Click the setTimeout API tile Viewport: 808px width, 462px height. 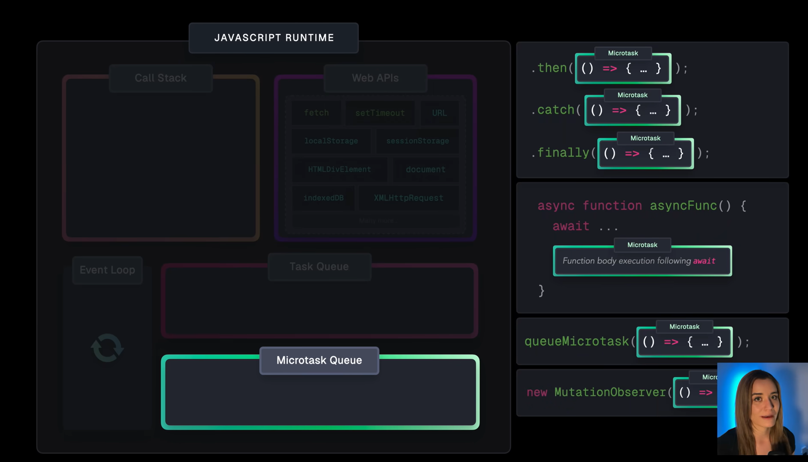[x=380, y=113]
